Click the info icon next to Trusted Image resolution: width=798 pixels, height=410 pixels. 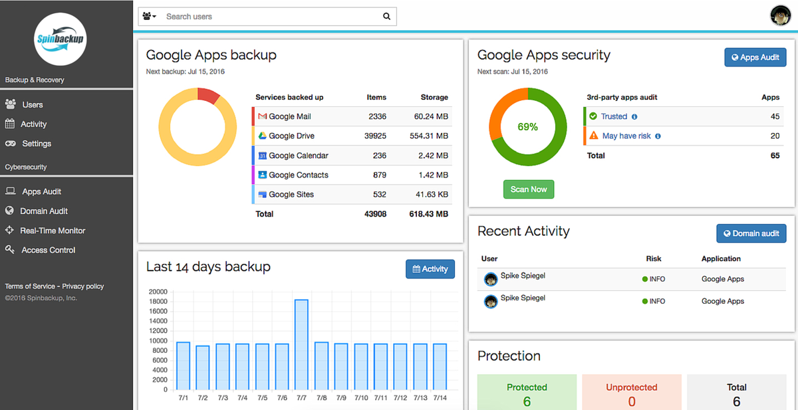click(634, 117)
